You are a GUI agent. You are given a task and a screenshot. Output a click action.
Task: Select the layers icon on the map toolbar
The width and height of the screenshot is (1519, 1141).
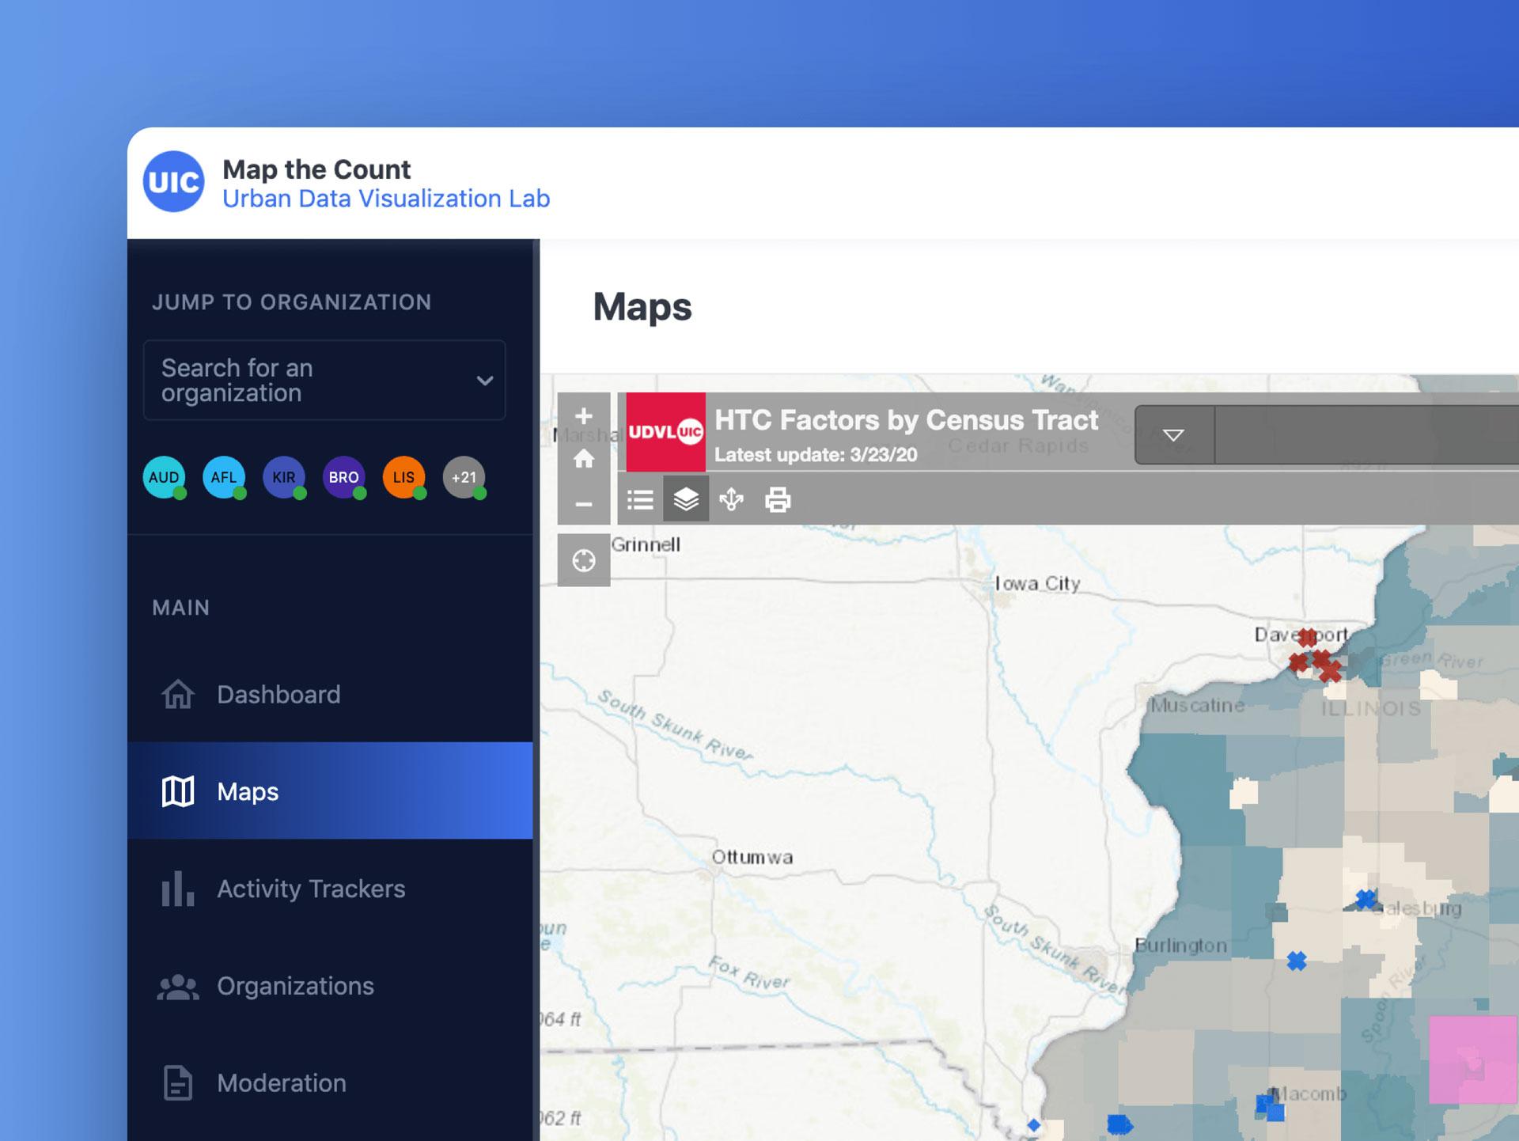click(687, 499)
